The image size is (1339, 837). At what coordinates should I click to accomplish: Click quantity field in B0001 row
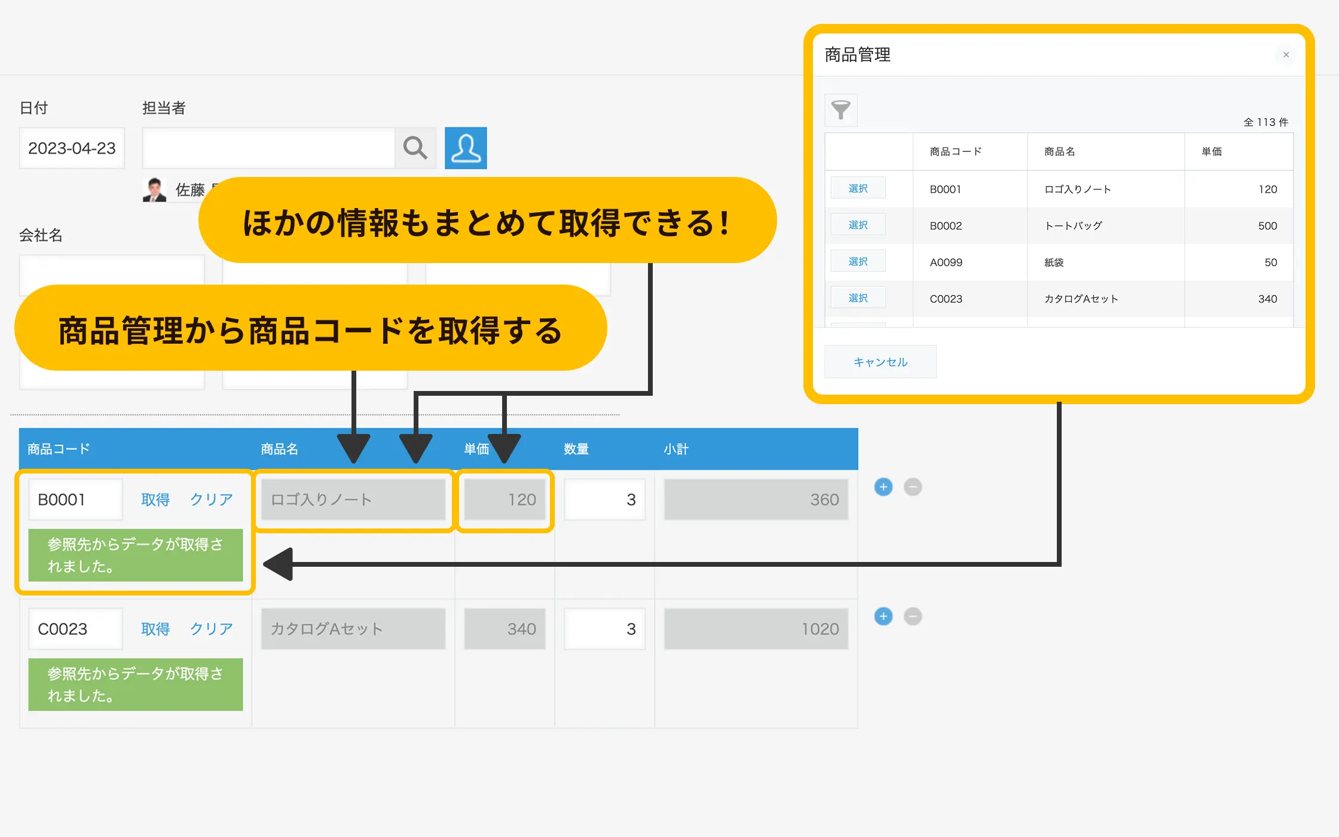pyautogui.click(x=604, y=499)
